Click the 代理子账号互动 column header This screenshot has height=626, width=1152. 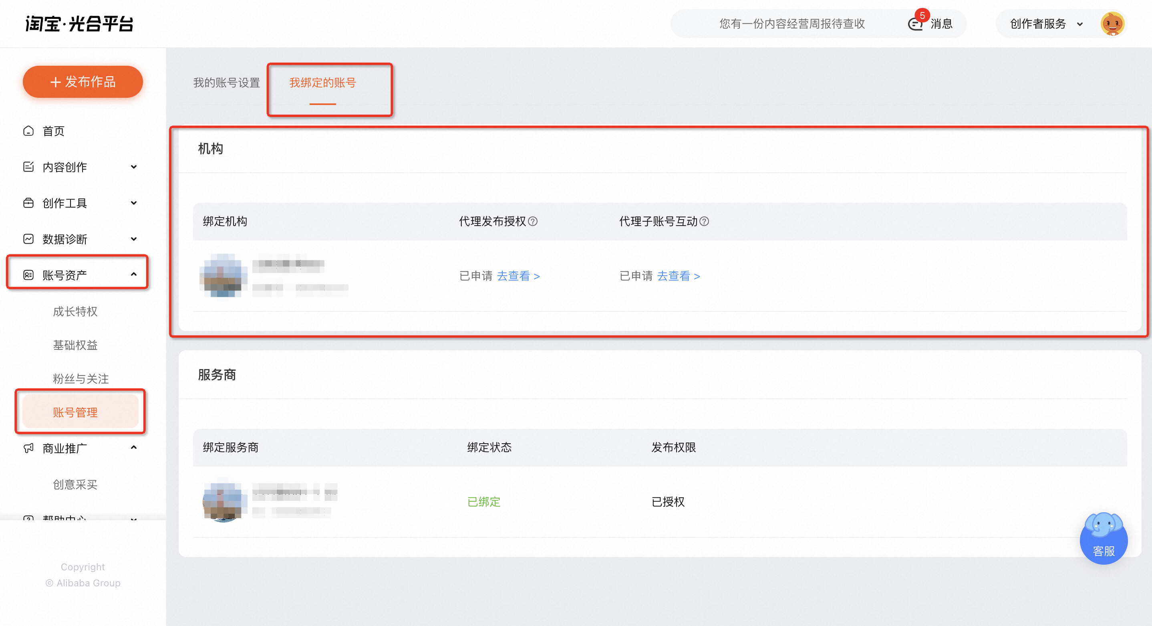[658, 222]
